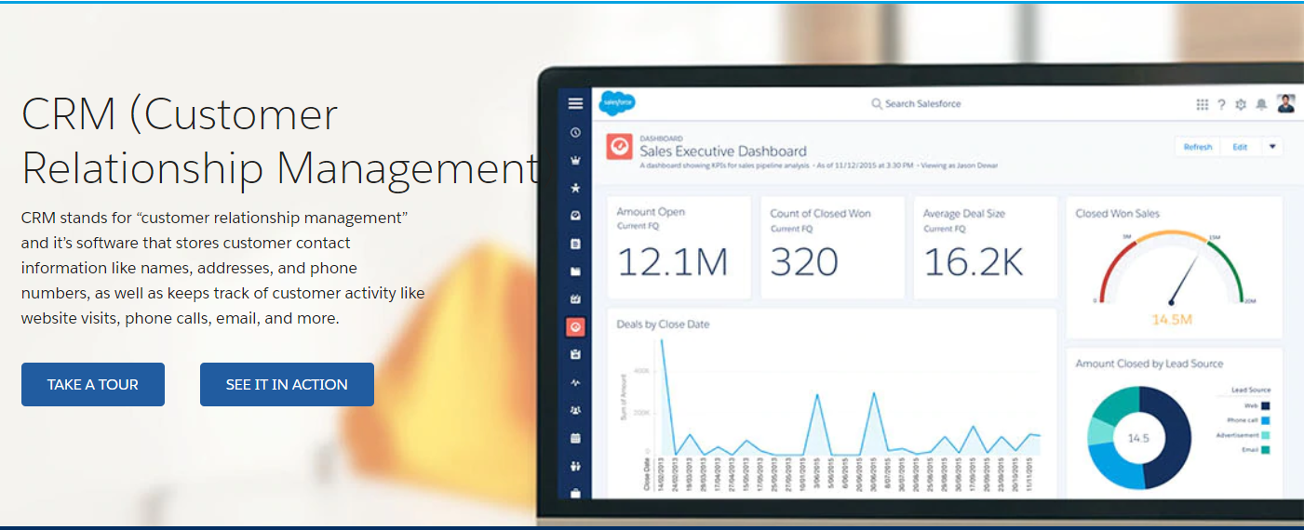Click the 14.5M gauge value
This screenshot has width=1304, height=530.
coord(1172,320)
